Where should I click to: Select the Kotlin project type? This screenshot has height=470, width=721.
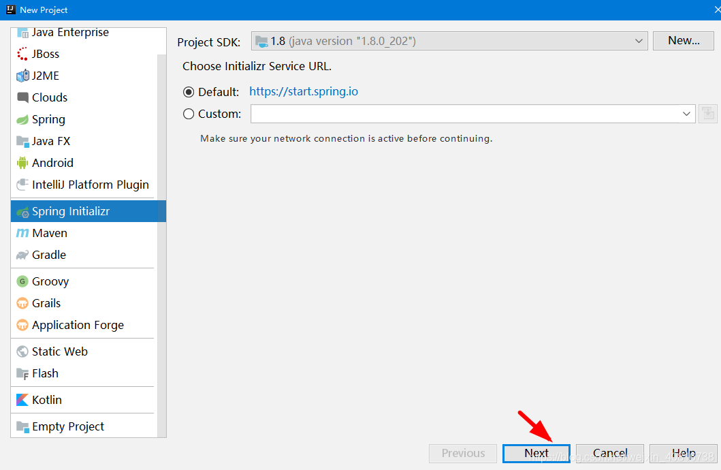(x=84, y=400)
